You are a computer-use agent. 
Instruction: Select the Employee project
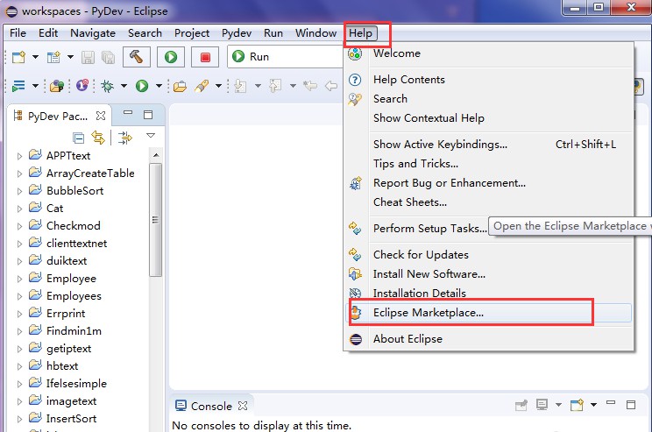[71, 278]
